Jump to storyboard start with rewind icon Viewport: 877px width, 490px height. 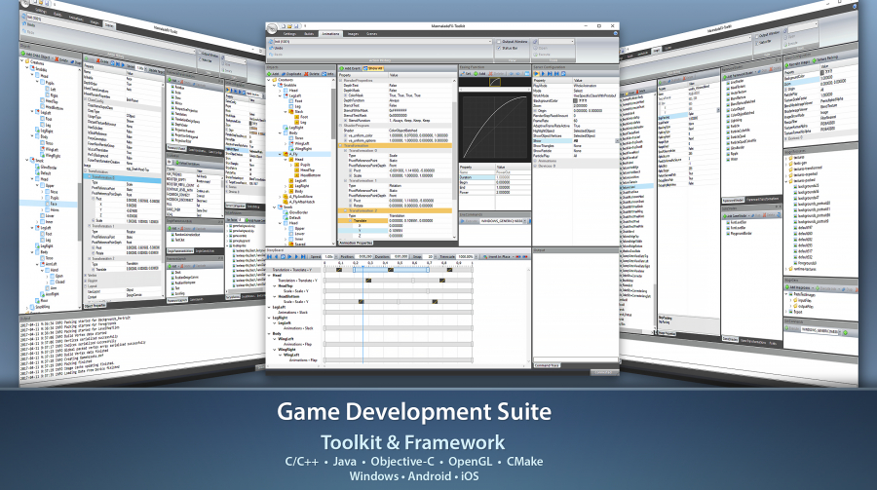coord(271,256)
